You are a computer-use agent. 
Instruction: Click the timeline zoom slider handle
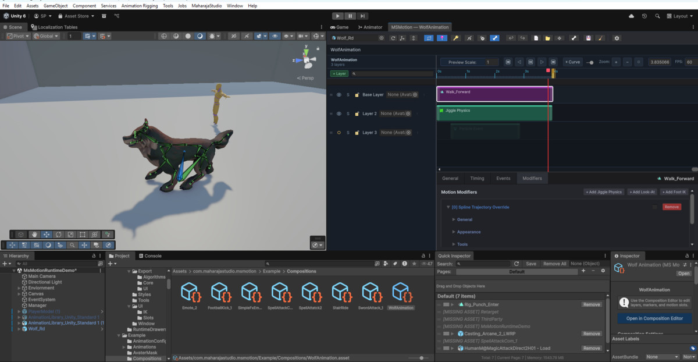(591, 62)
